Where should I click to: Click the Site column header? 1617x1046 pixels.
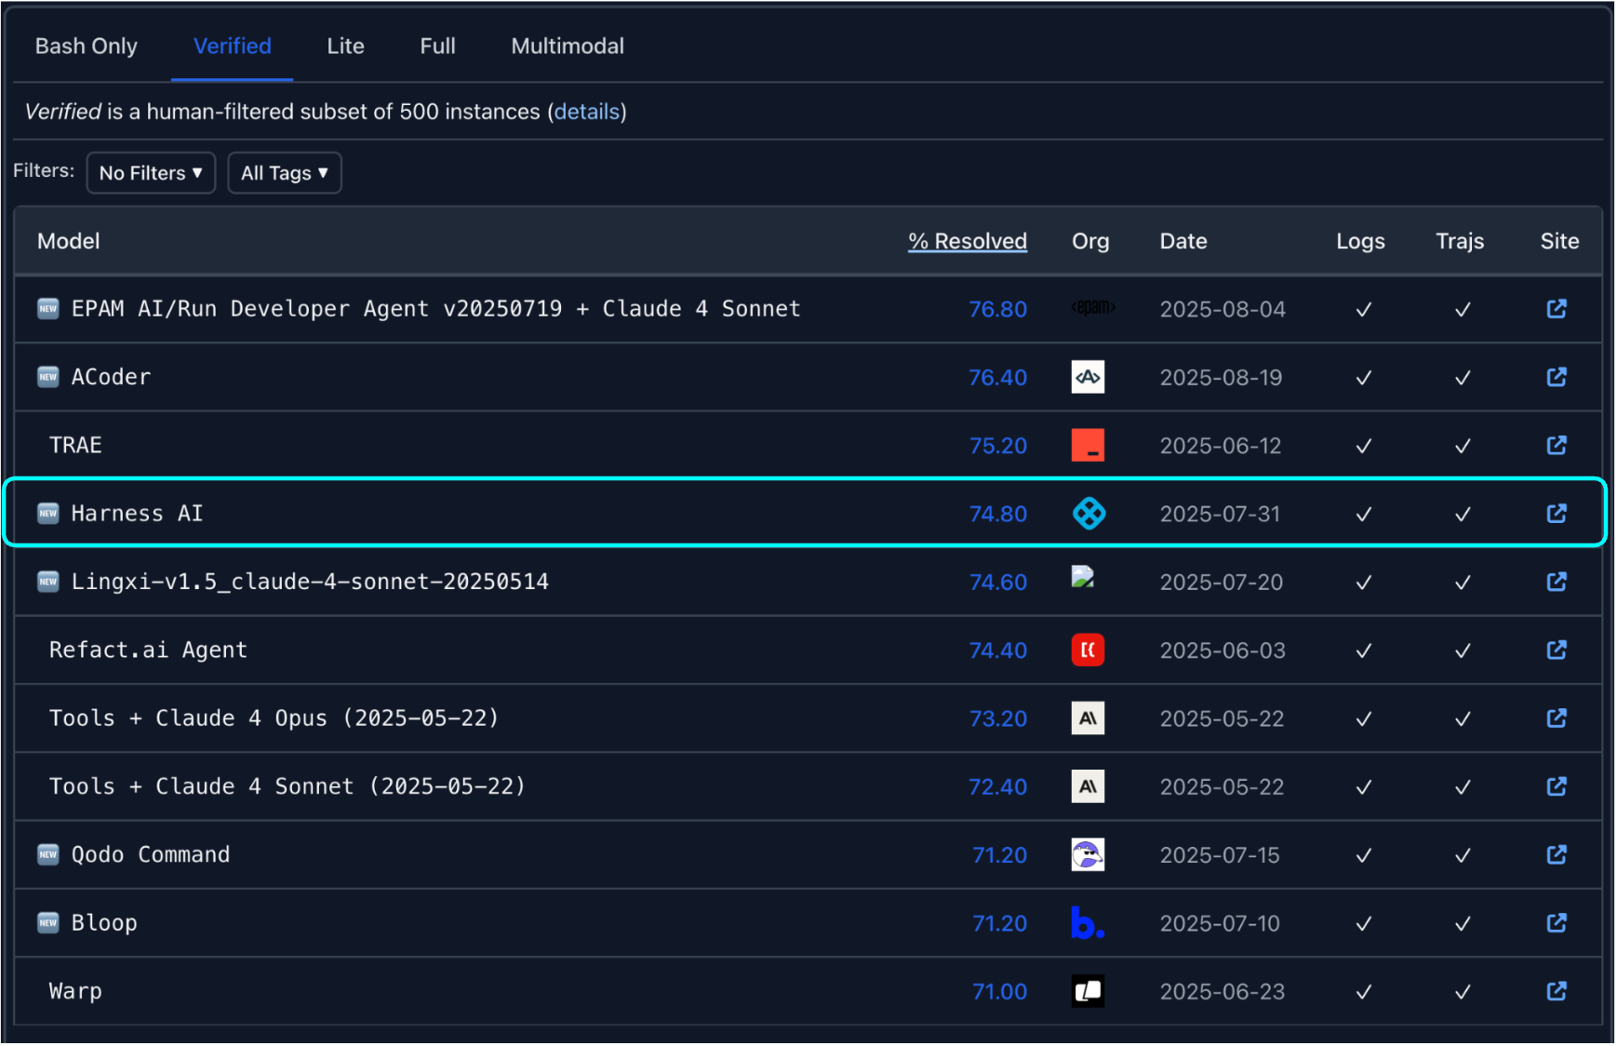(x=1560, y=241)
